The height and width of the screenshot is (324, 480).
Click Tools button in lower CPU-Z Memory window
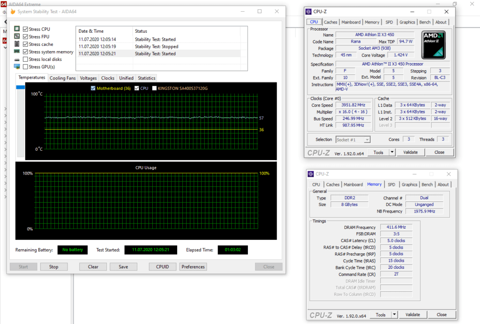pyautogui.click(x=381, y=315)
